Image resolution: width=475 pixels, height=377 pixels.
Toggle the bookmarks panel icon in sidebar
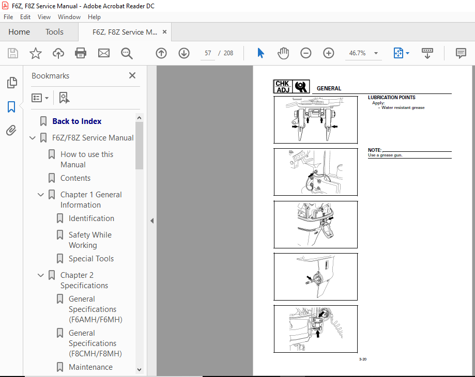pyautogui.click(x=11, y=107)
